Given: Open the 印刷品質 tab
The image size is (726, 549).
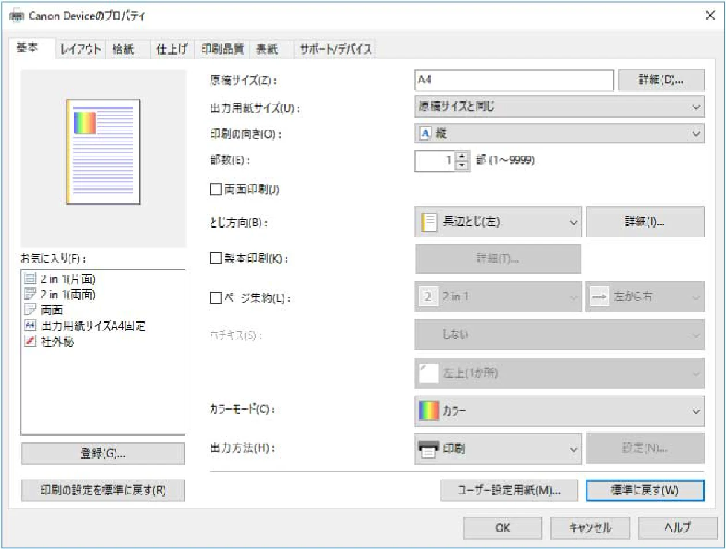Looking at the screenshot, I should pyautogui.click(x=222, y=49).
